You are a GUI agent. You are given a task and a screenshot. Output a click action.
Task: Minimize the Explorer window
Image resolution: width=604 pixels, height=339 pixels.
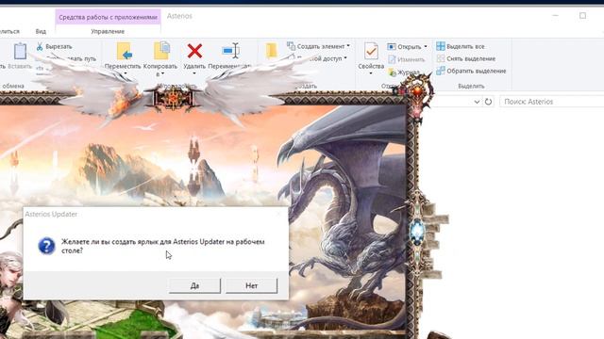coord(555,16)
